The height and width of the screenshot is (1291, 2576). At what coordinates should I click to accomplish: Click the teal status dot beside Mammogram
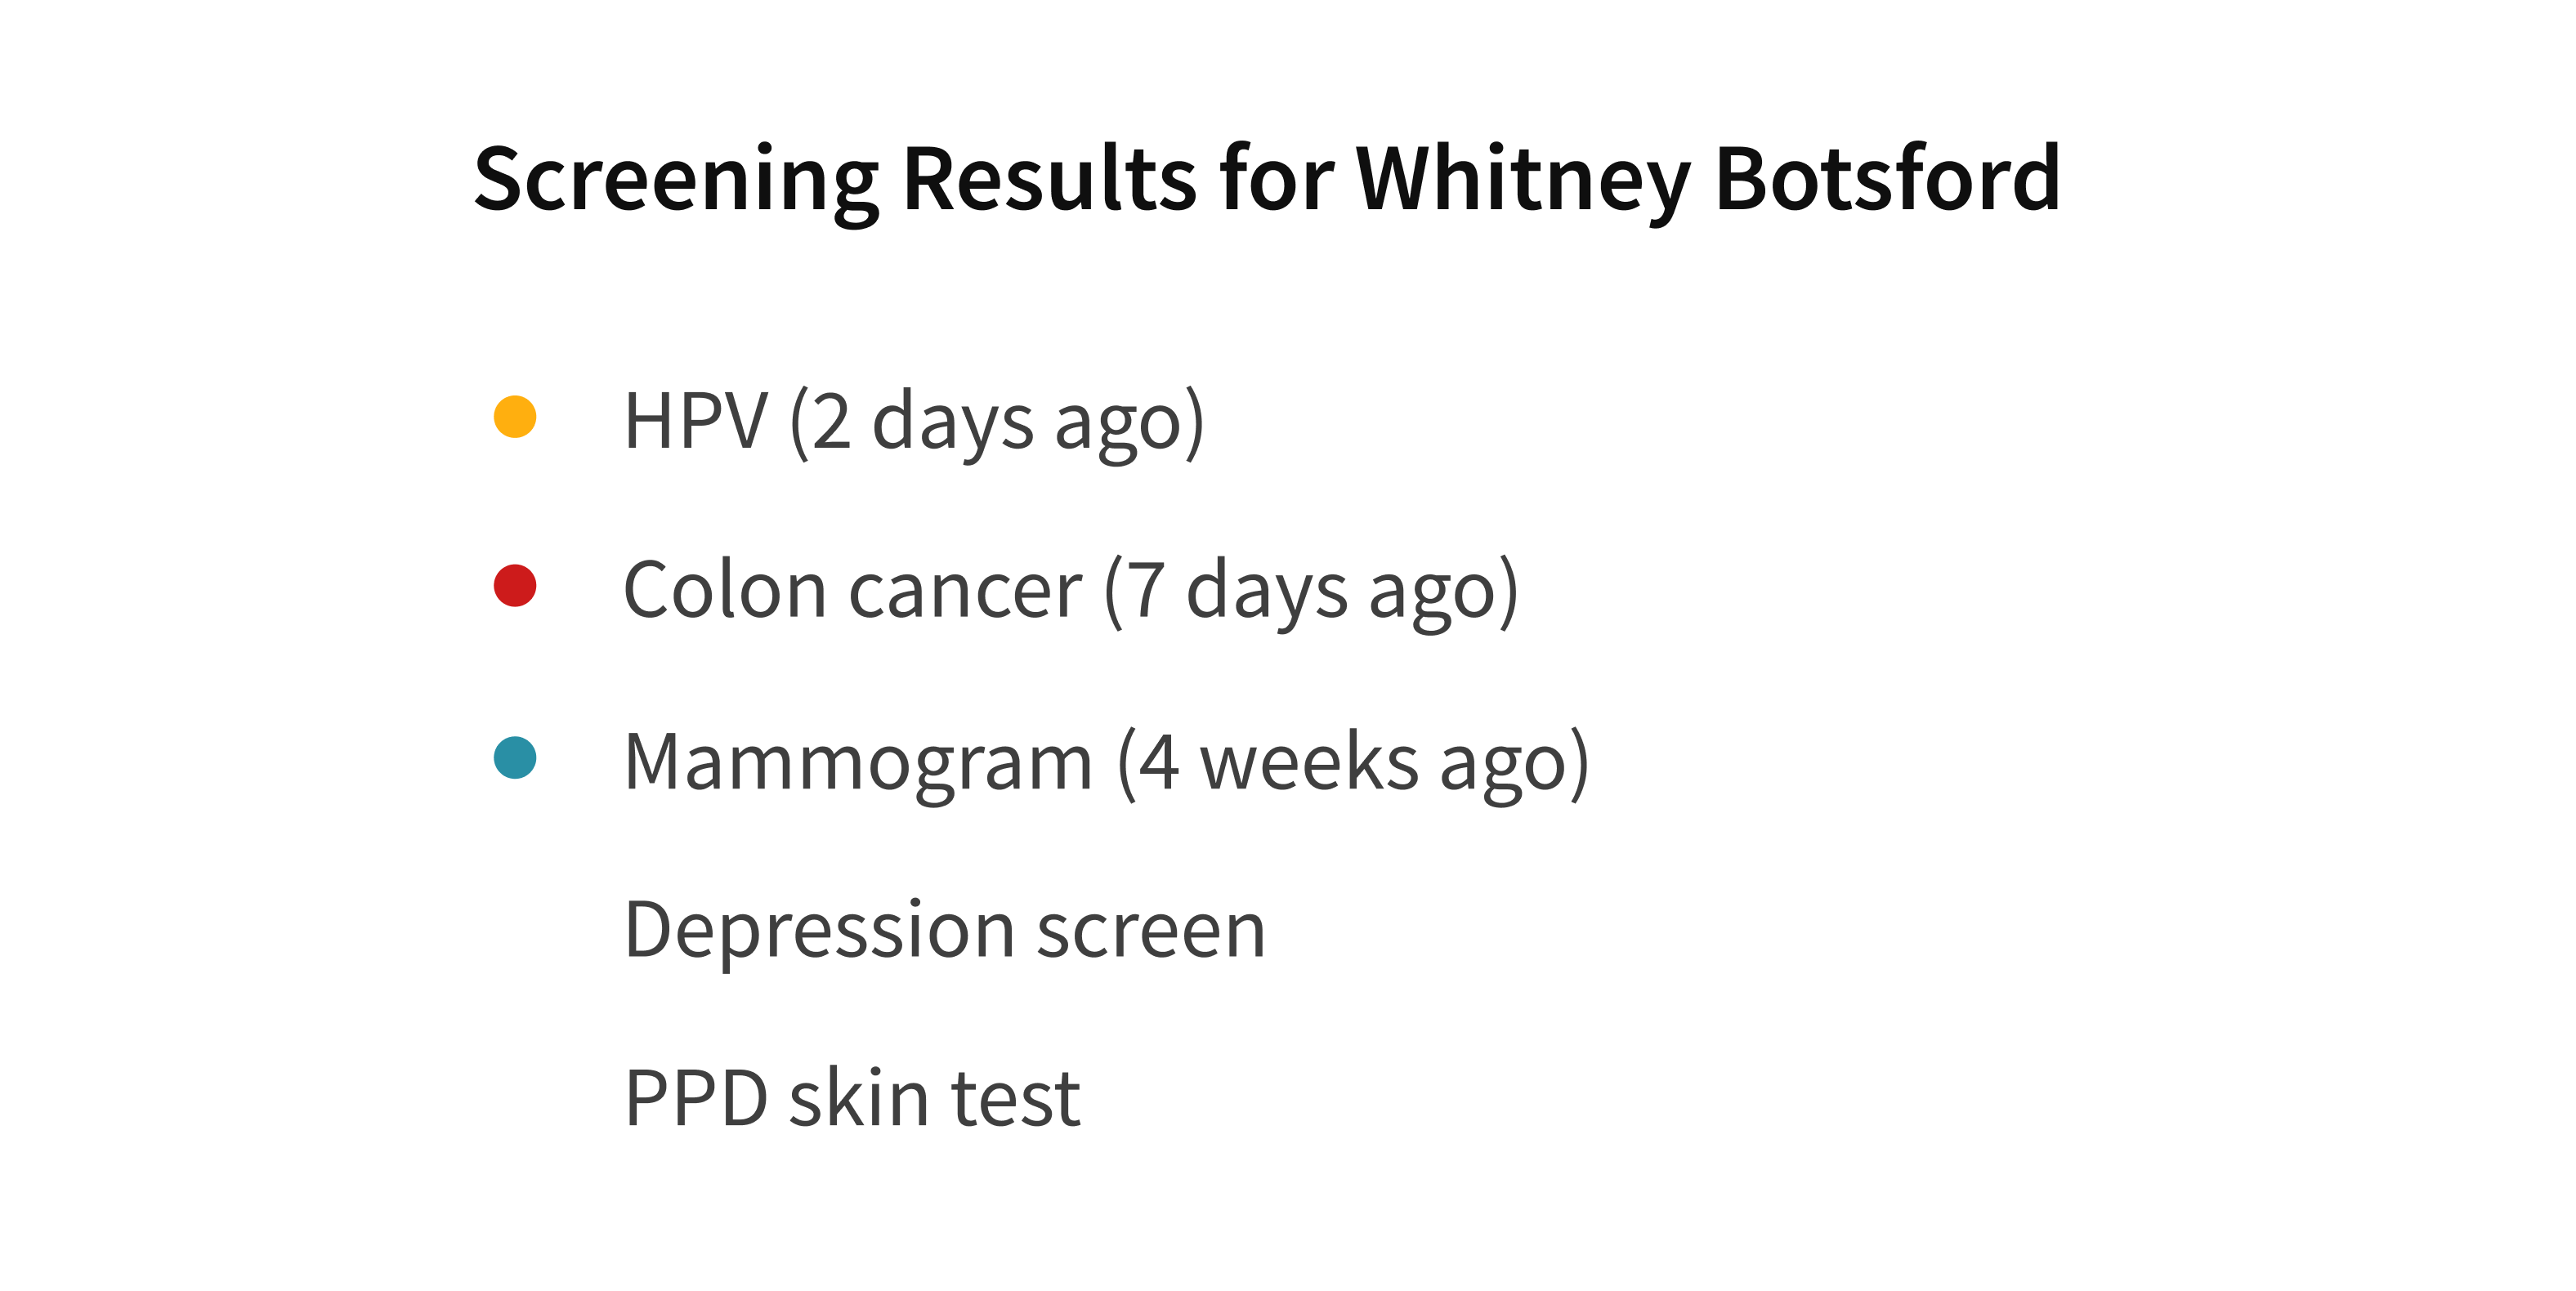(515, 757)
